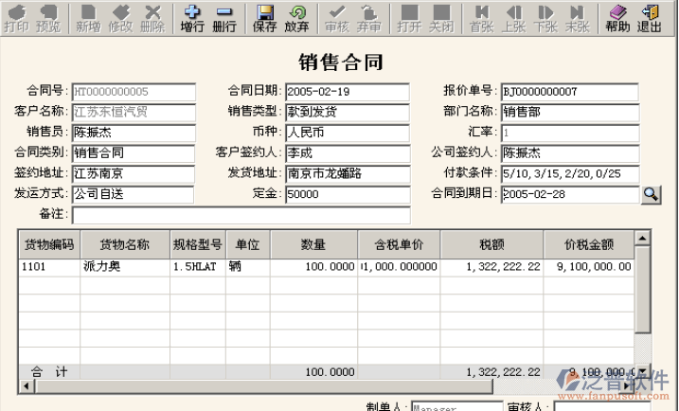Click the 合同日期 date field
679x411 pixels.
[x=347, y=92]
